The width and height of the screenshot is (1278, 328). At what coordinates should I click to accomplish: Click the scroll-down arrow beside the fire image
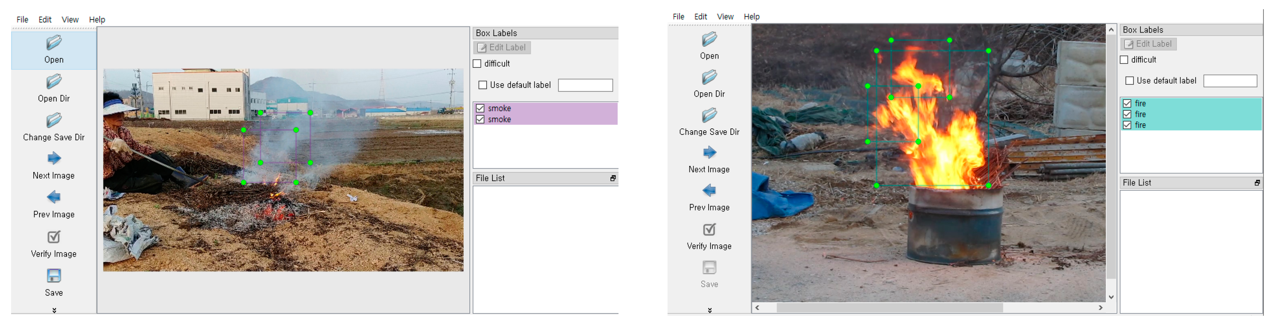(x=1111, y=297)
